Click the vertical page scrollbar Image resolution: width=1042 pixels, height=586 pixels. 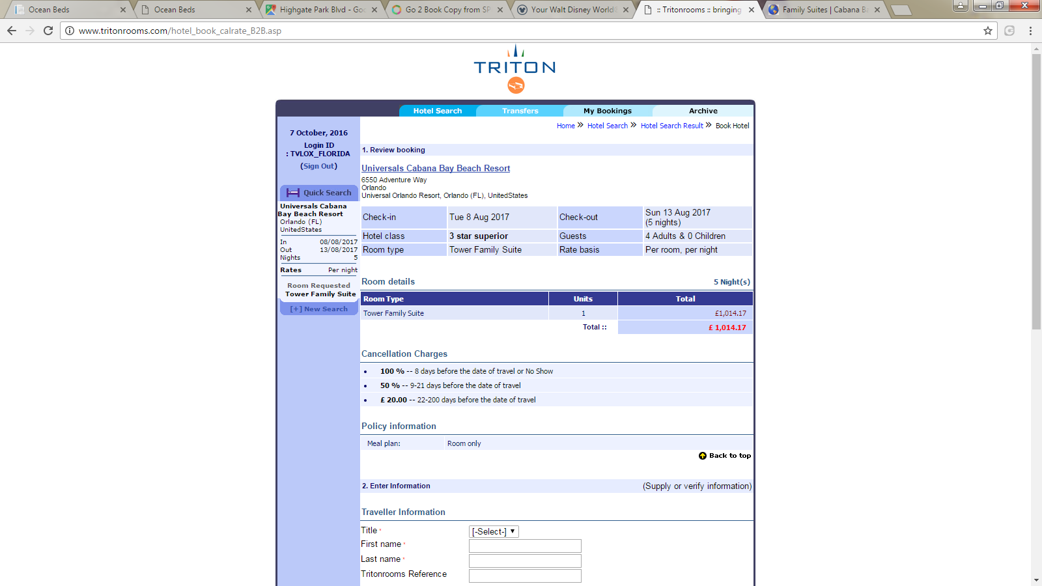coord(1037,192)
